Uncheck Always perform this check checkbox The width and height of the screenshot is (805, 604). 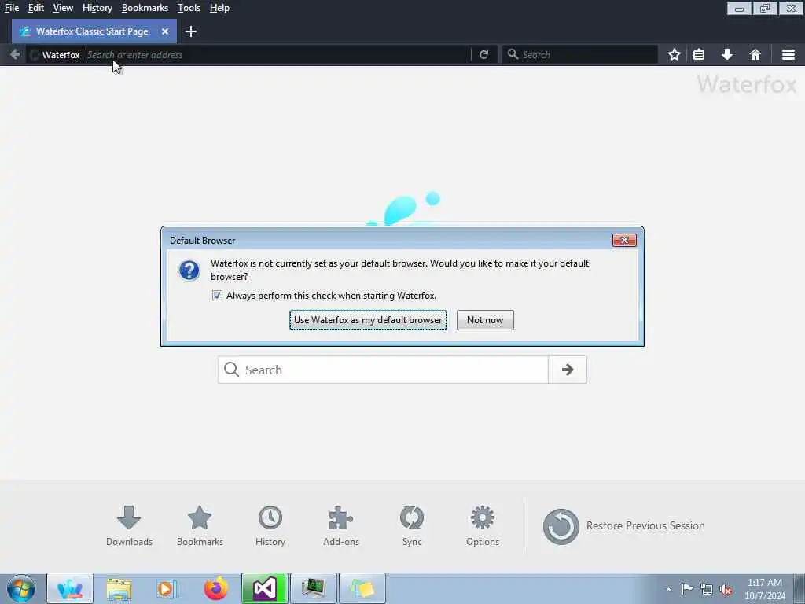217,296
